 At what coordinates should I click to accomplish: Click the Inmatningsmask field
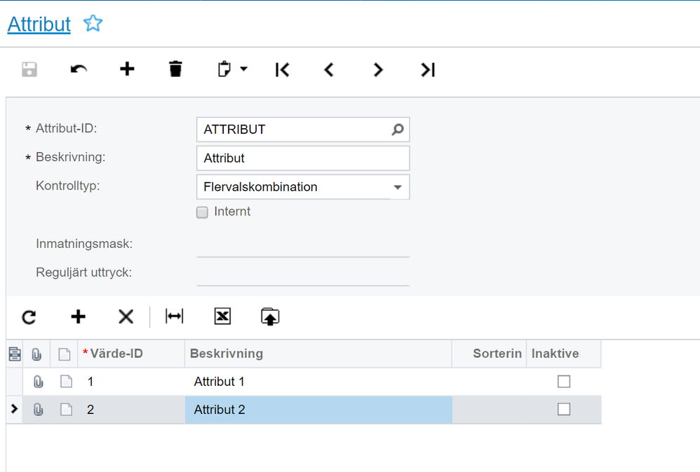coord(303,244)
